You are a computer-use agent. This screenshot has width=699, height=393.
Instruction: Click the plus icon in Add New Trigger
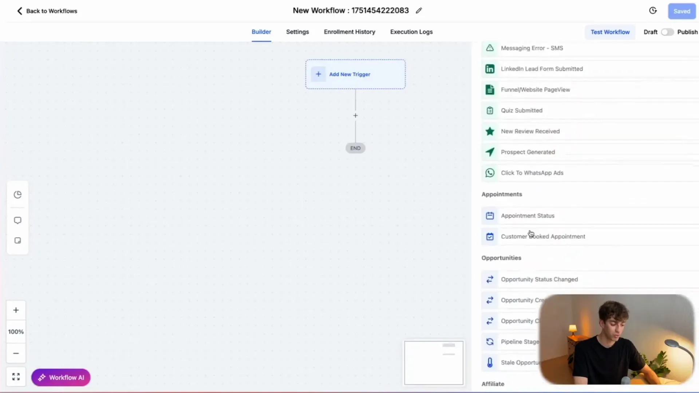tap(318, 74)
